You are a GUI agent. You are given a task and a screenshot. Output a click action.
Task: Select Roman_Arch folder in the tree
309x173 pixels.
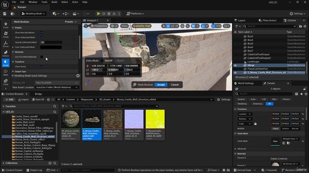(x=28, y=142)
